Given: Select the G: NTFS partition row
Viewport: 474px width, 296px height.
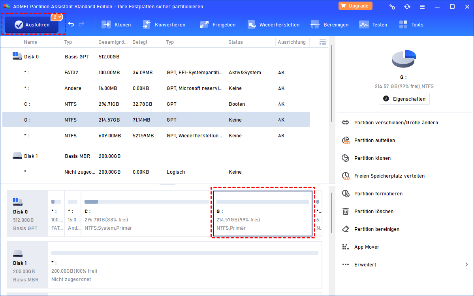Looking at the screenshot, I should pos(156,120).
